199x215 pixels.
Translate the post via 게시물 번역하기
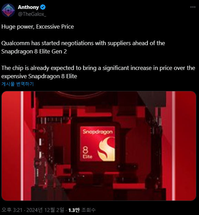pos(18,84)
